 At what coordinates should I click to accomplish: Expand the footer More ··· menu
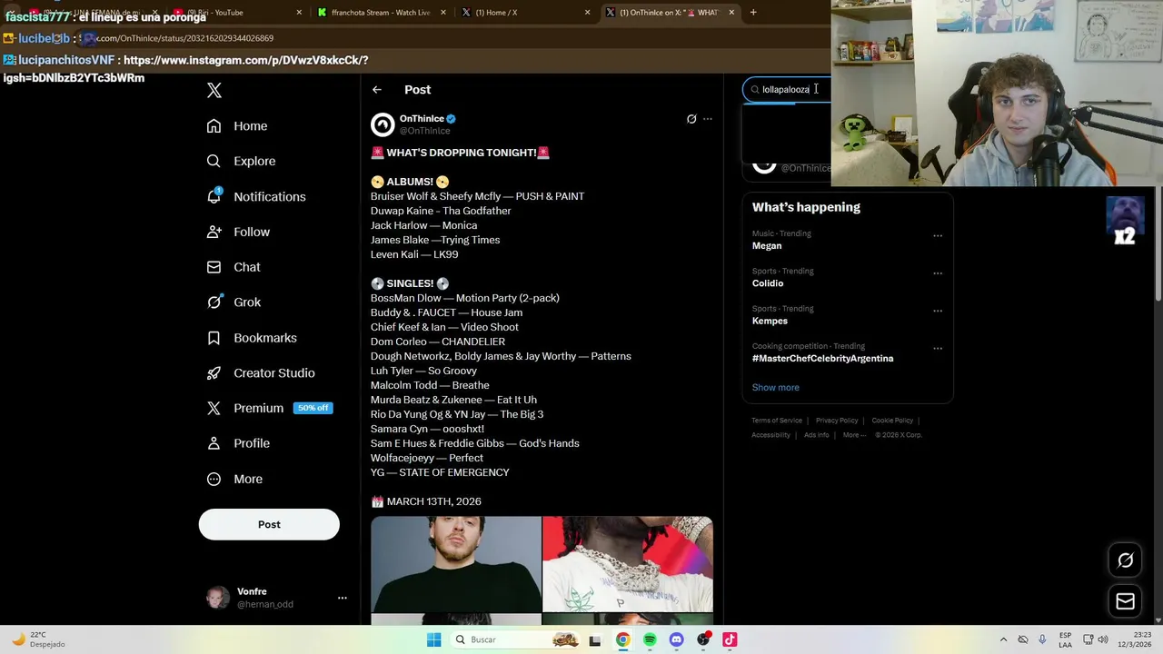(x=854, y=435)
